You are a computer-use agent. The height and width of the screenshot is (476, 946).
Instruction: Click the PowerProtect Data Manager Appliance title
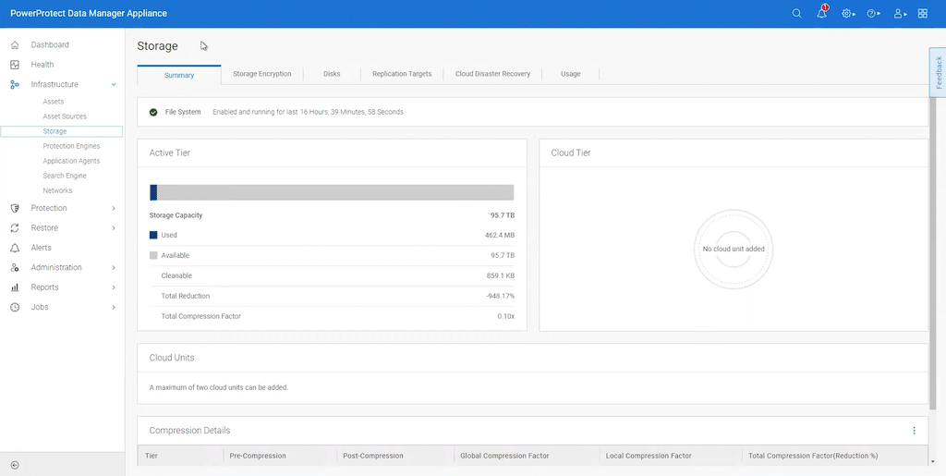point(89,13)
